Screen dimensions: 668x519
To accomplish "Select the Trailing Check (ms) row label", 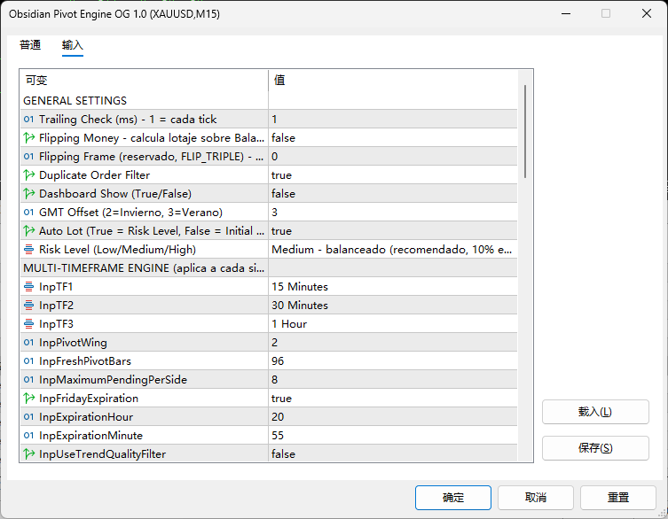I will (128, 119).
